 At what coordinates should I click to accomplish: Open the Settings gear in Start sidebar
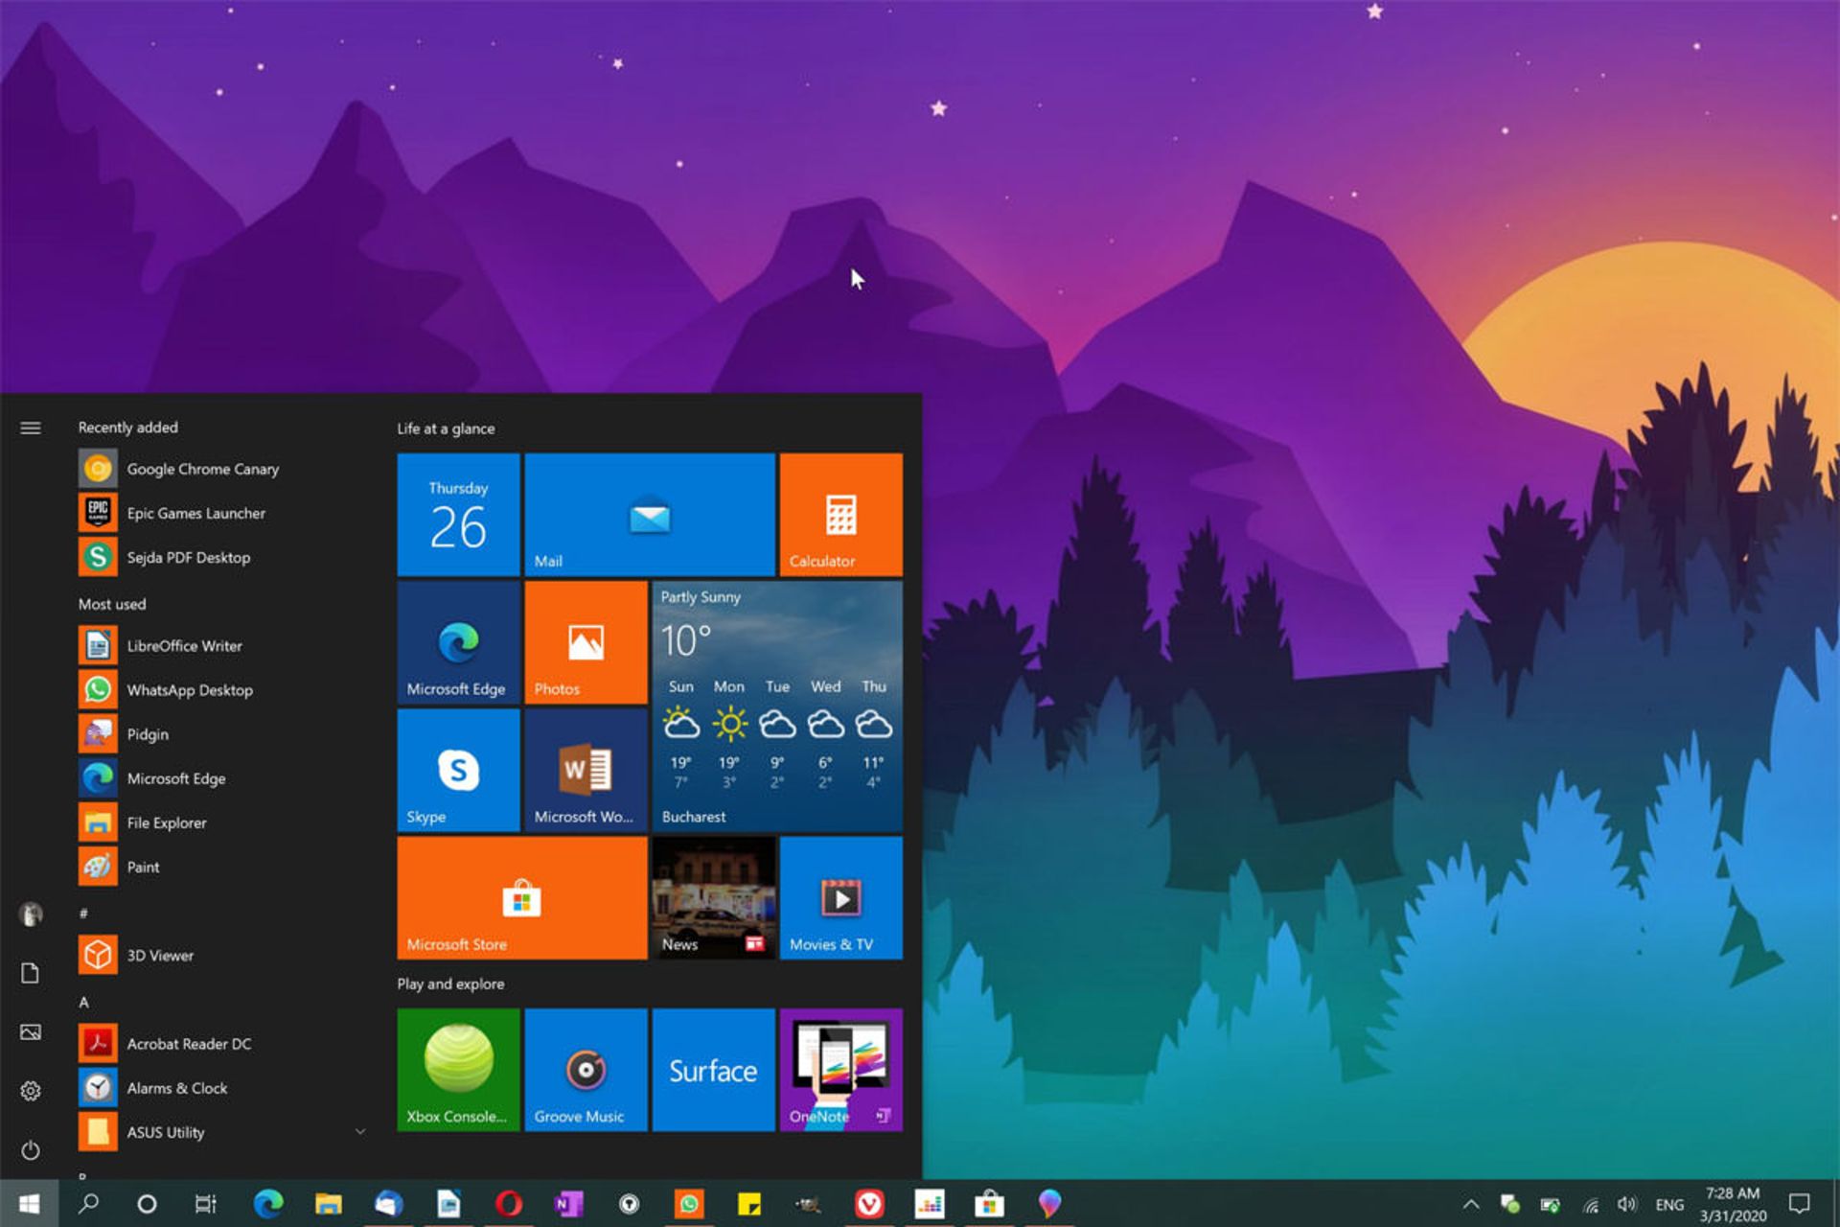pos(31,1091)
